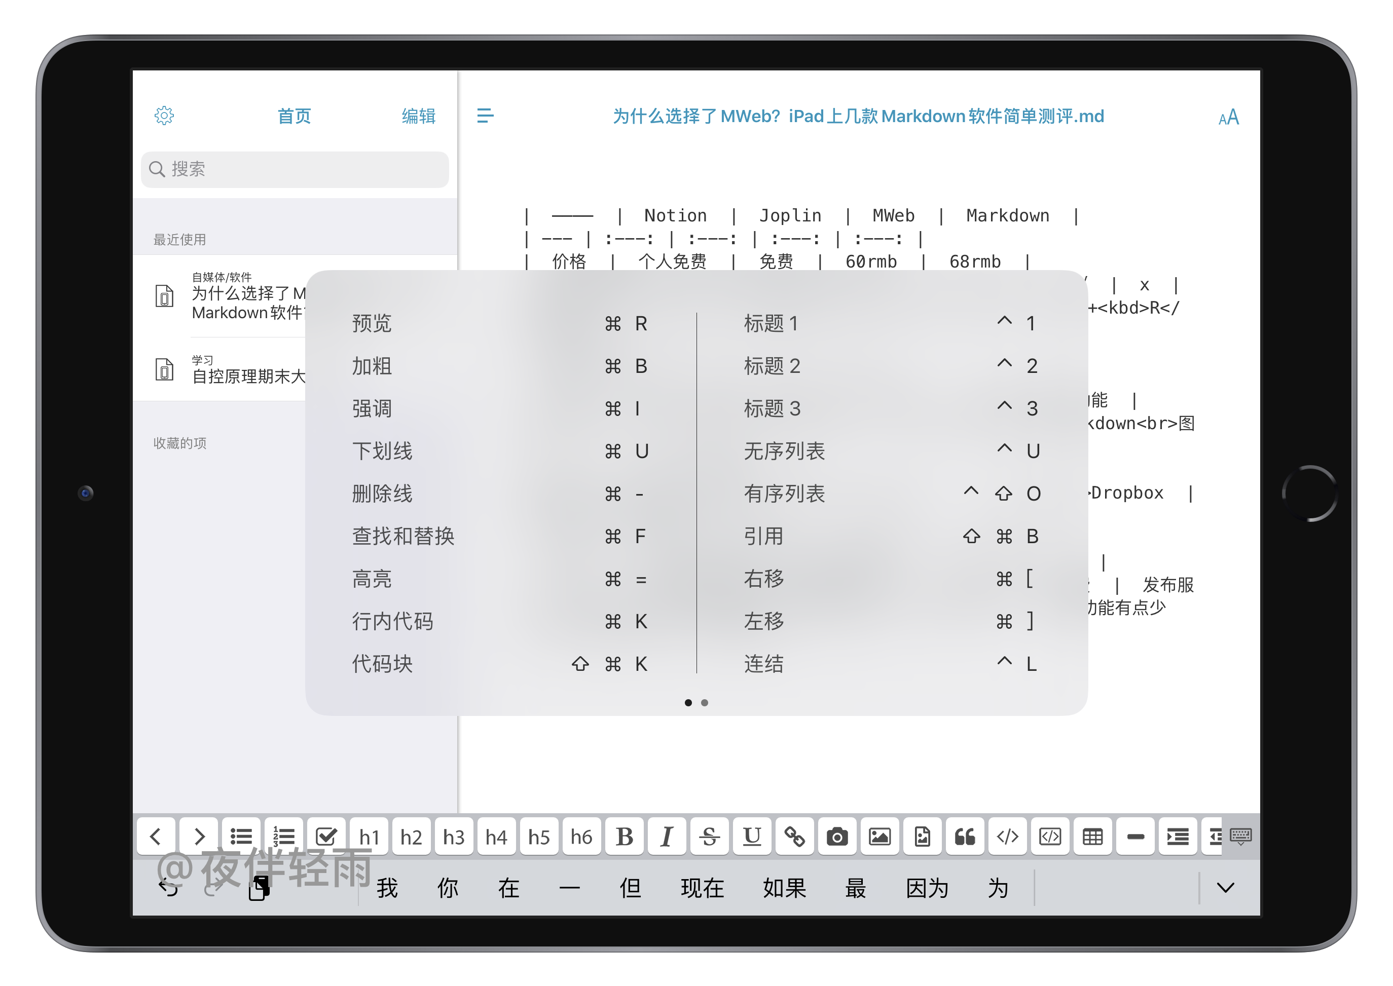The width and height of the screenshot is (1393, 986).
Task: Tap the 高亮 shortcut row
Action: tap(500, 579)
